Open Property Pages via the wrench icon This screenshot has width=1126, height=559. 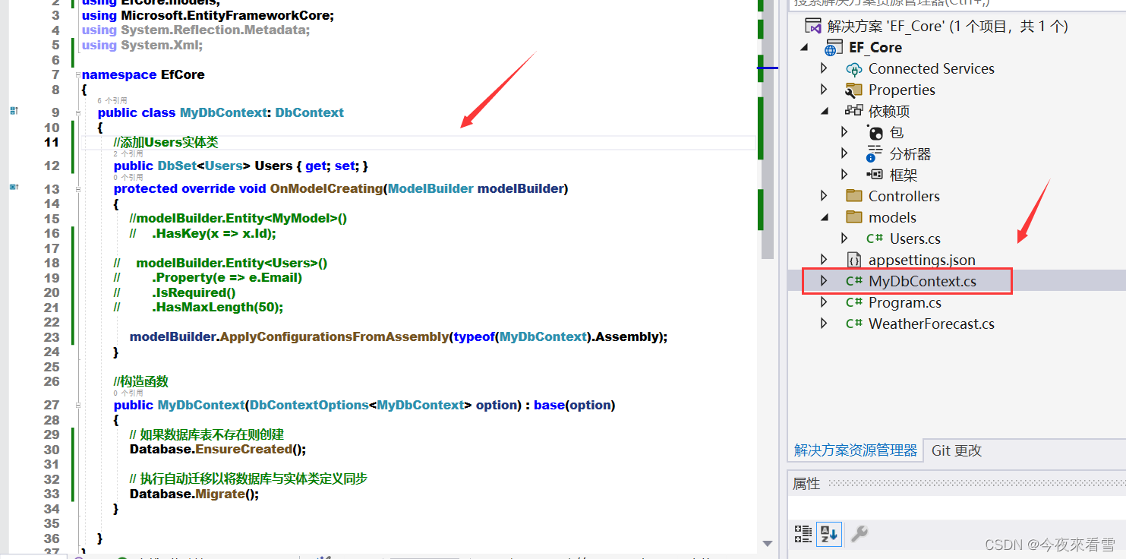pyautogui.click(x=858, y=534)
